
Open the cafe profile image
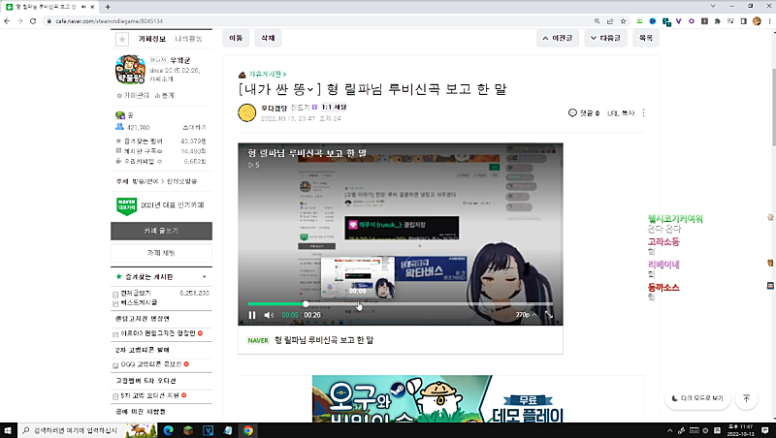click(130, 69)
